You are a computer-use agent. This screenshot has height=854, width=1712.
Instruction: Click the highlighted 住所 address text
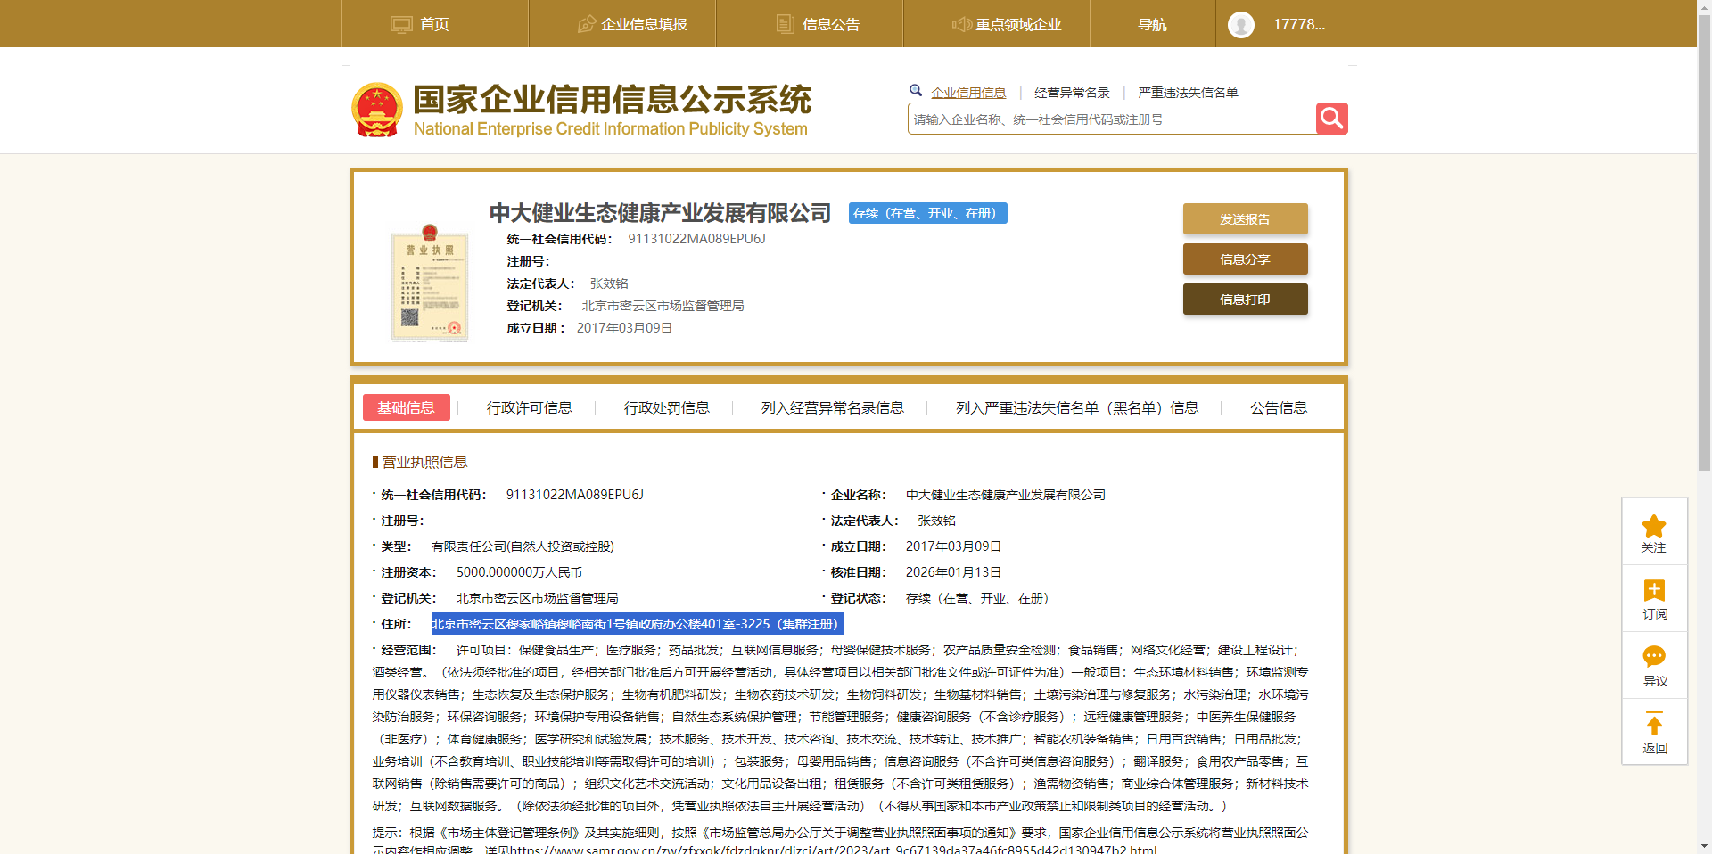pyautogui.click(x=637, y=624)
